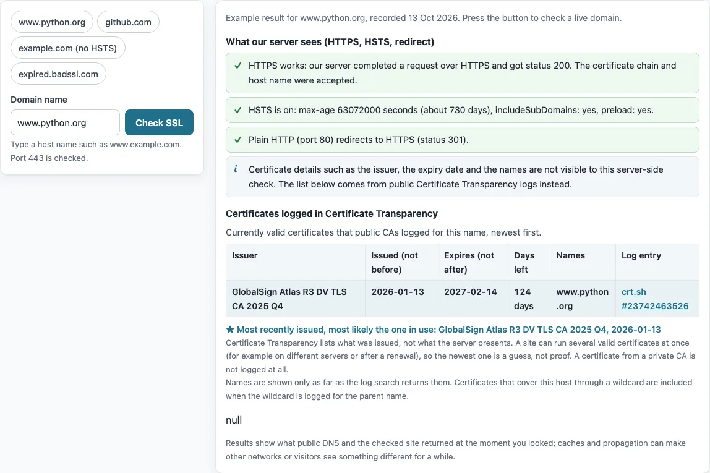Image resolution: width=710 pixels, height=473 pixels.
Task: Click the HTTPS works status message
Action: (463, 73)
